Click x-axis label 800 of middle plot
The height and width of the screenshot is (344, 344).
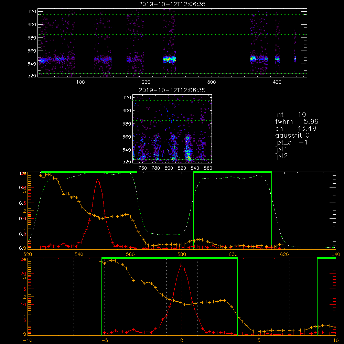(x=169, y=168)
